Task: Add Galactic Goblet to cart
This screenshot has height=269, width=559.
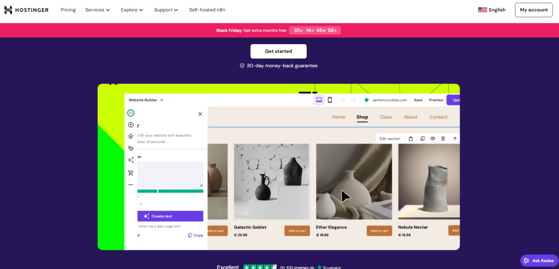Action: coord(297,231)
